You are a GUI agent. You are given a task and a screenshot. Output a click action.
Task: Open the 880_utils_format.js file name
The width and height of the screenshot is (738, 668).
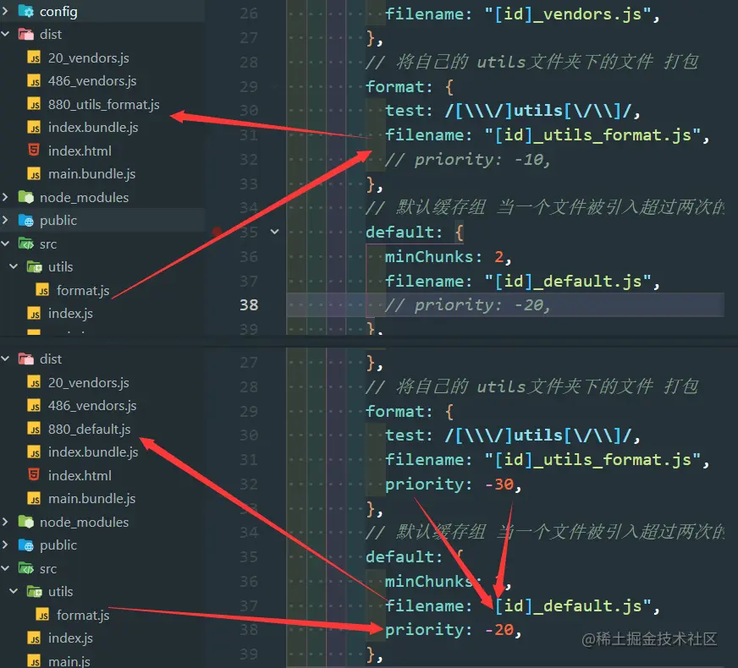click(x=103, y=104)
